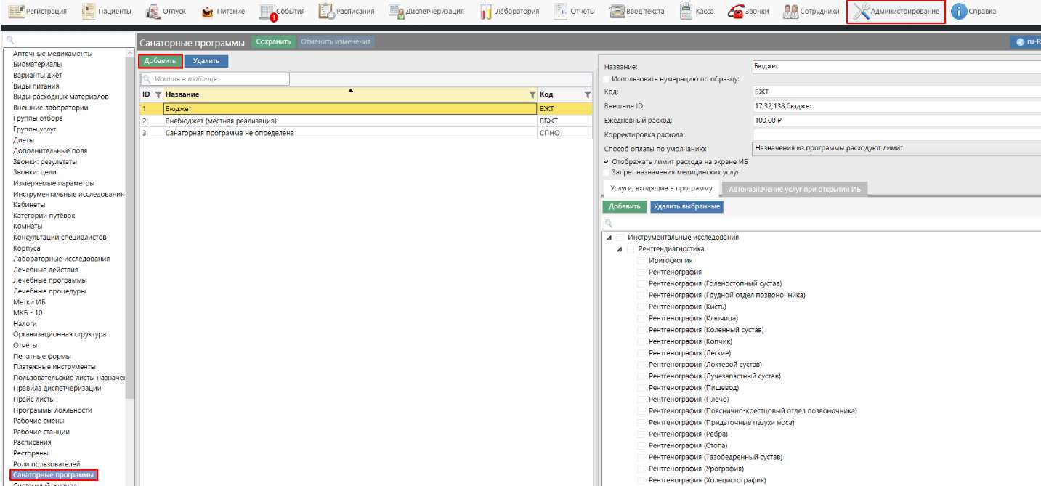Click Удалить выбранные button
This screenshot has width=1041, height=486.
click(x=686, y=206)
